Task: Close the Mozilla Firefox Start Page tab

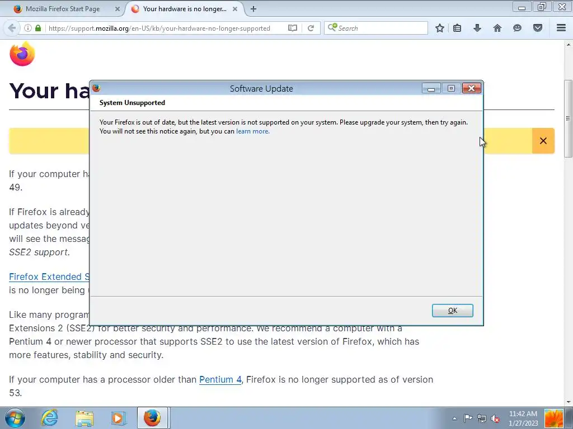Action: [118, 9]
